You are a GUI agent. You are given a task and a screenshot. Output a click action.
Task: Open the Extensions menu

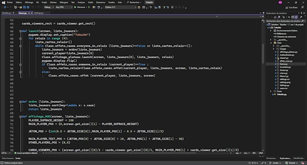click(x=101, y=2)
